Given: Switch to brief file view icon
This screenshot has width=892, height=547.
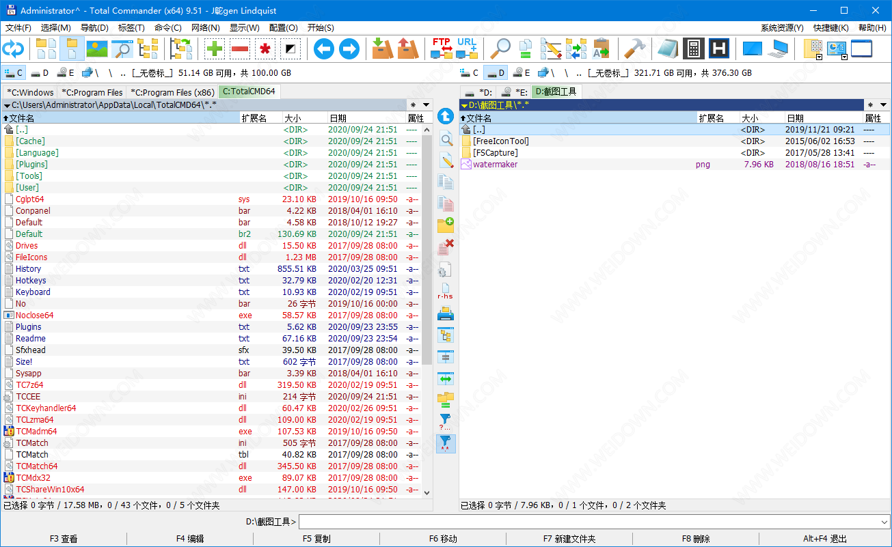Looking at the screenshot, I should click(x=46, y=48).
